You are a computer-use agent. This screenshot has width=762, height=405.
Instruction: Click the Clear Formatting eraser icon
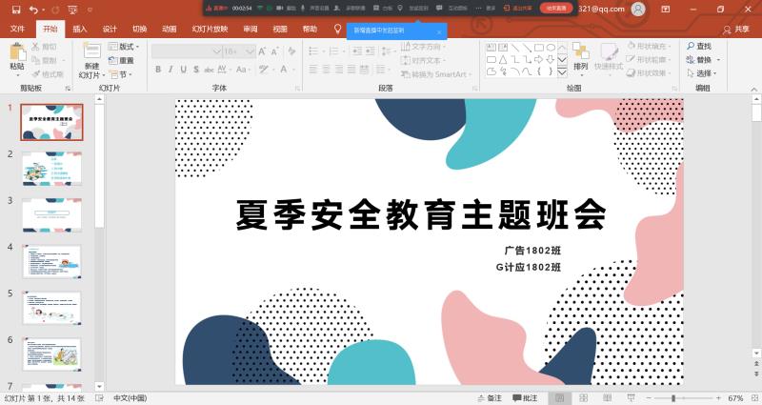click(291, 51)
